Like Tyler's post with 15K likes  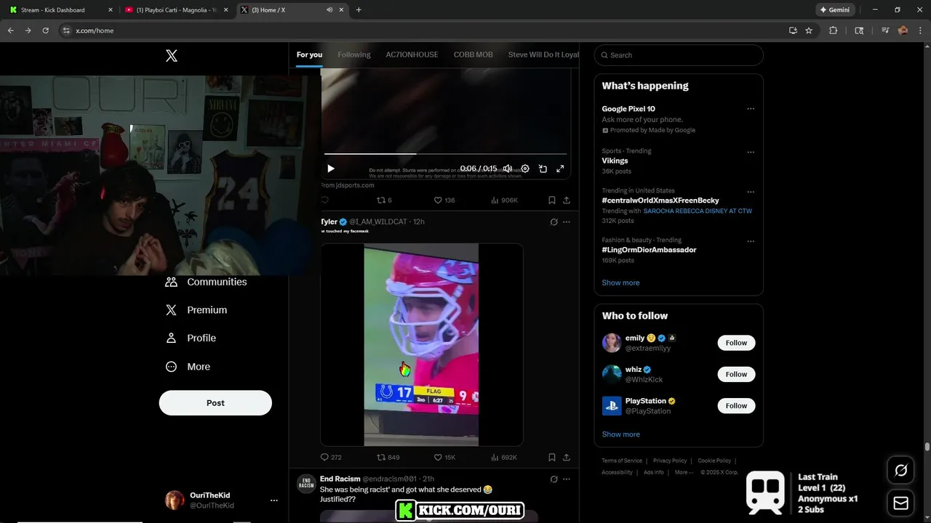(x=444, y=458)
